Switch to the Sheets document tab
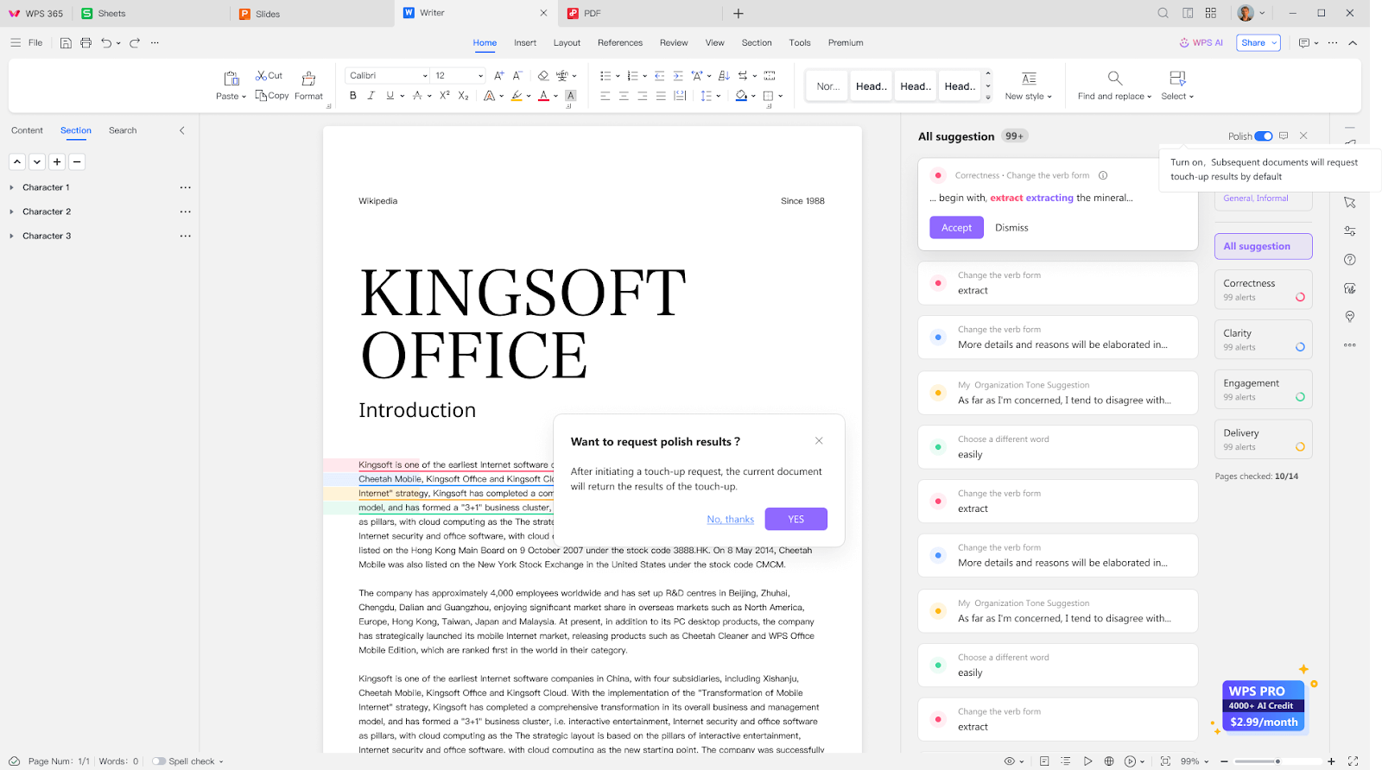This screenshot has height=770, width=1382. (x=111, y=14)
